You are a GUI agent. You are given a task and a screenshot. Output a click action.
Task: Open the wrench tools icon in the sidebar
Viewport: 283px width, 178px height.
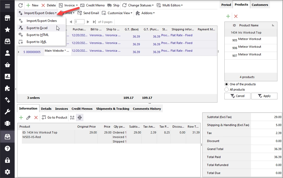[x=7, y=112]
